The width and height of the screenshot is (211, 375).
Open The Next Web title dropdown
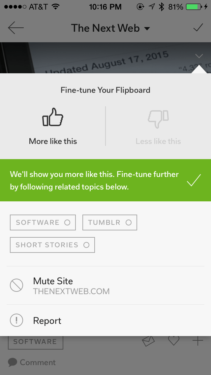pyautogui.click(x=110, y=28)
